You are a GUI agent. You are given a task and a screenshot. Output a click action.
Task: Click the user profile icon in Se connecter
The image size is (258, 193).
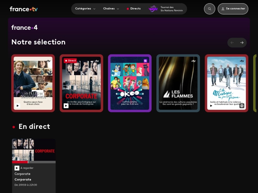tap(223, 9)
